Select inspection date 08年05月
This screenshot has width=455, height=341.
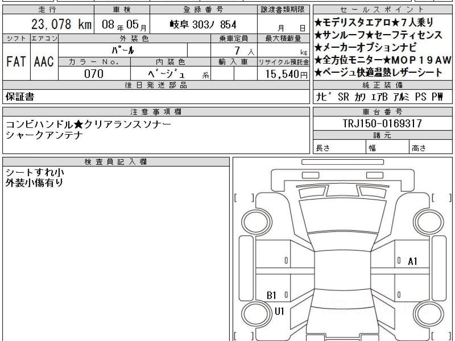tap(125, 25)
